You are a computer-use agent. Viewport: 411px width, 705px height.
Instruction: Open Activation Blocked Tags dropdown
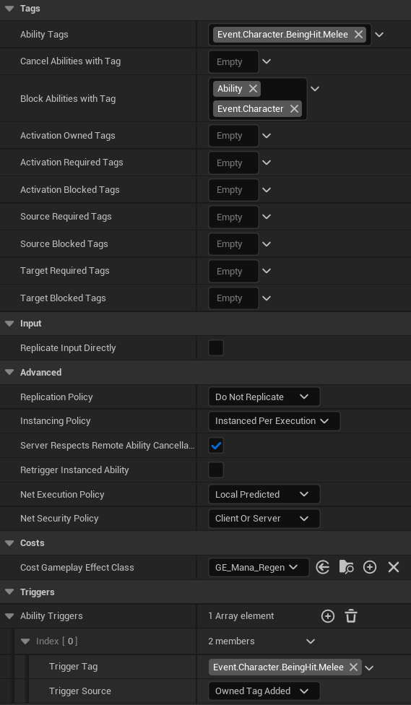(x=267, y=190)
